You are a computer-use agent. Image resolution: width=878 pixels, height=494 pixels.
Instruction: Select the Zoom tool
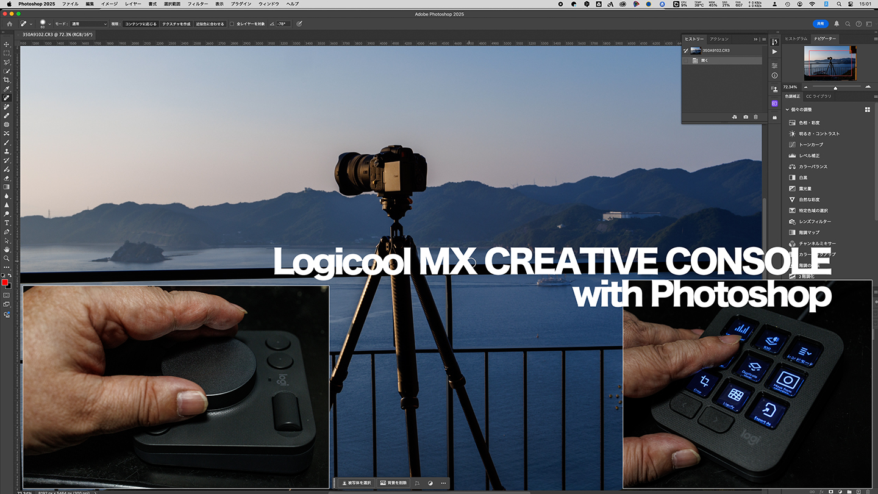coord(7,258)
